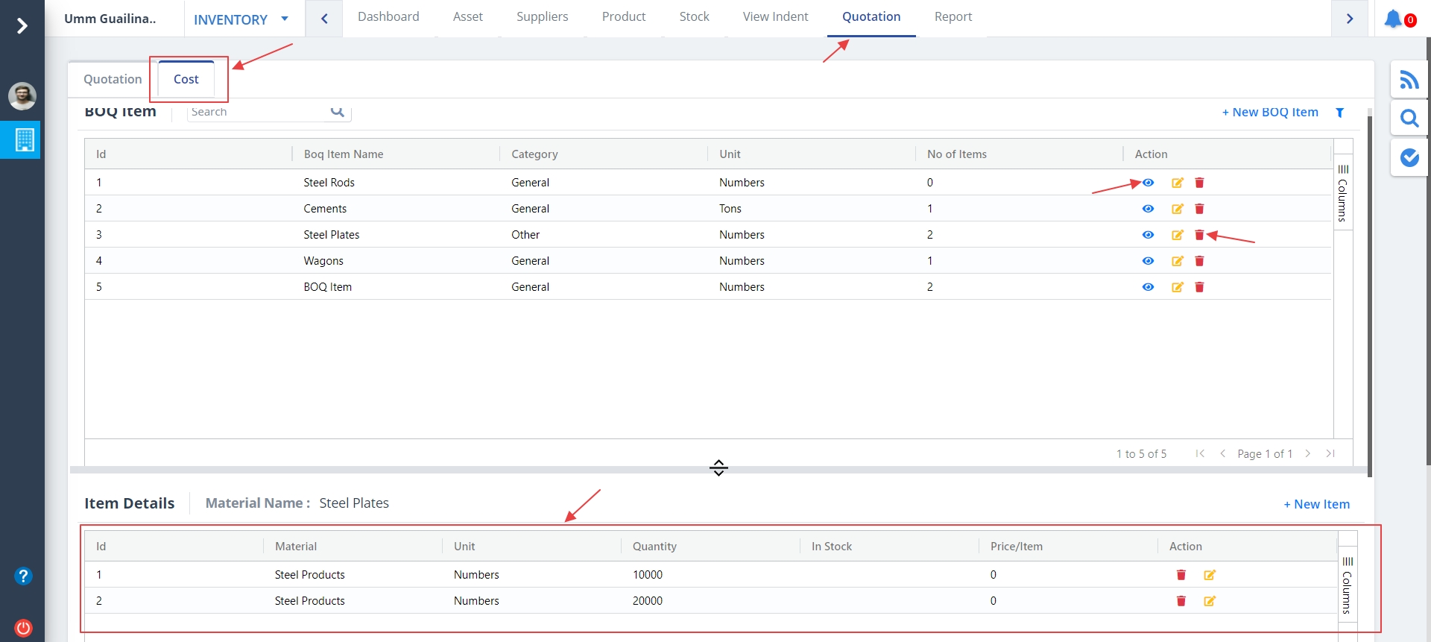This screenshot has width=1431, height=642.
Task: Toggle view for BOQ Item row five
Action: coord(1148,287)
